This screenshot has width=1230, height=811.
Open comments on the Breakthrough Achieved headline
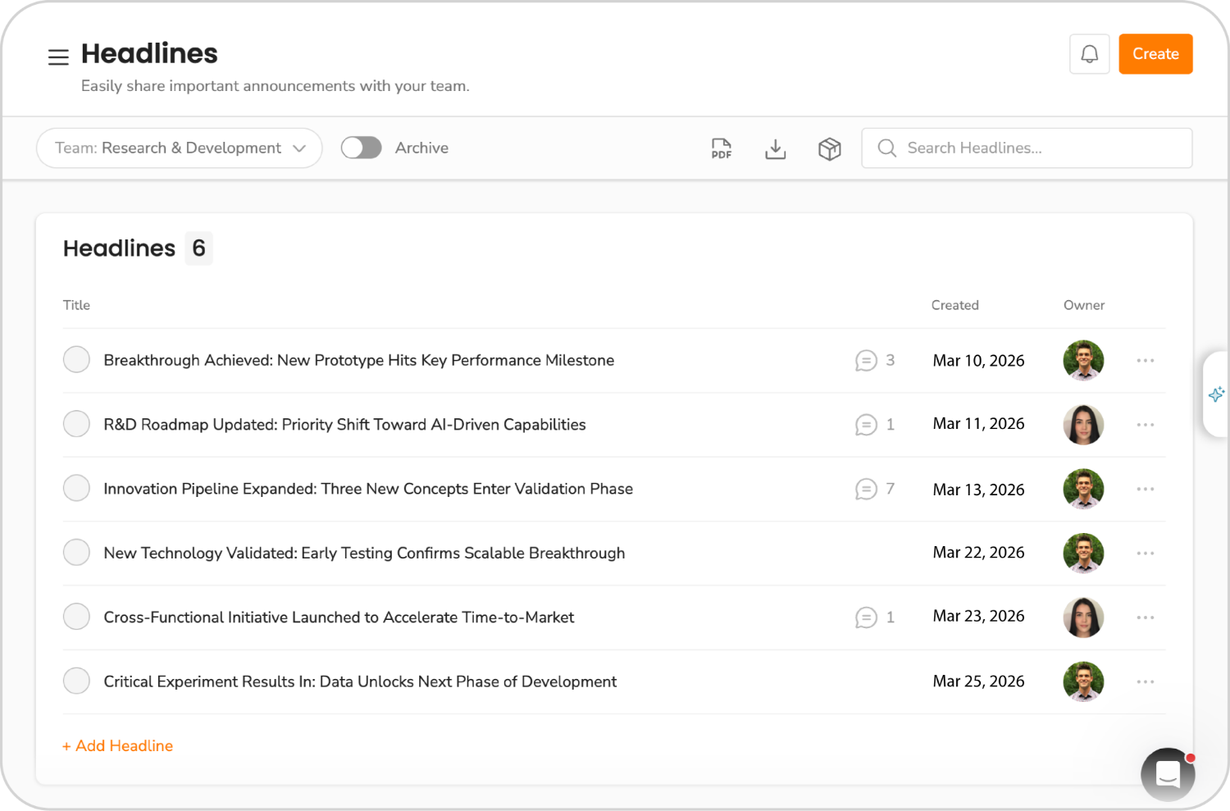867,360
